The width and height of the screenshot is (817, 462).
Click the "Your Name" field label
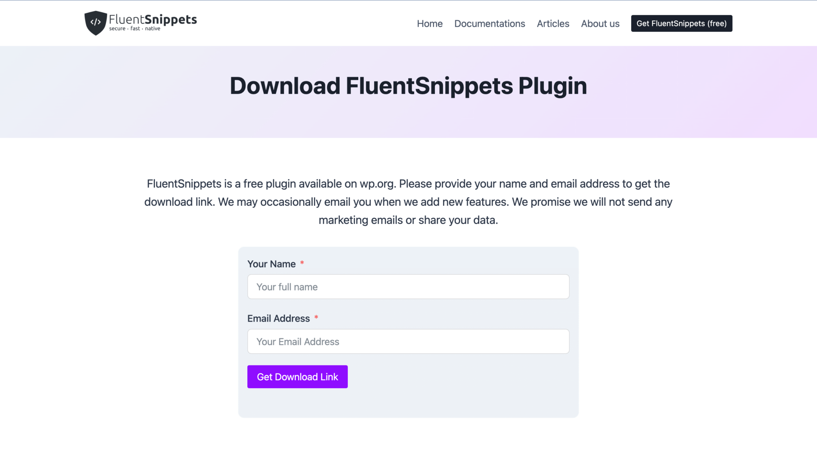272,264
